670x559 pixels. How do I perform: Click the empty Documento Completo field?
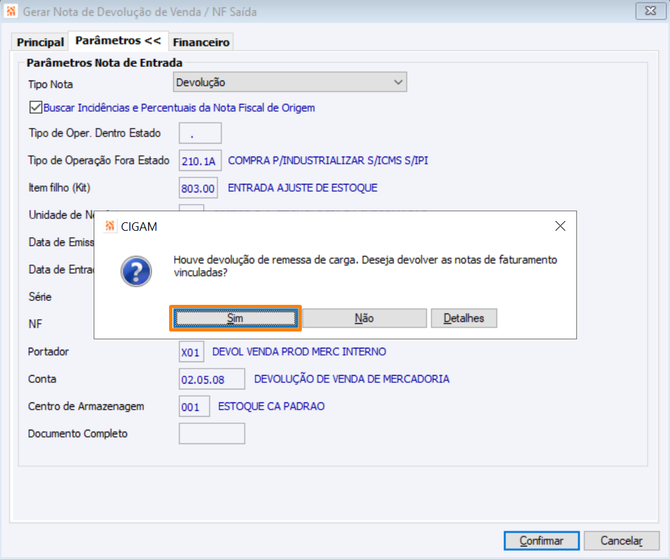pyautogui.click(x=212, y=434)
